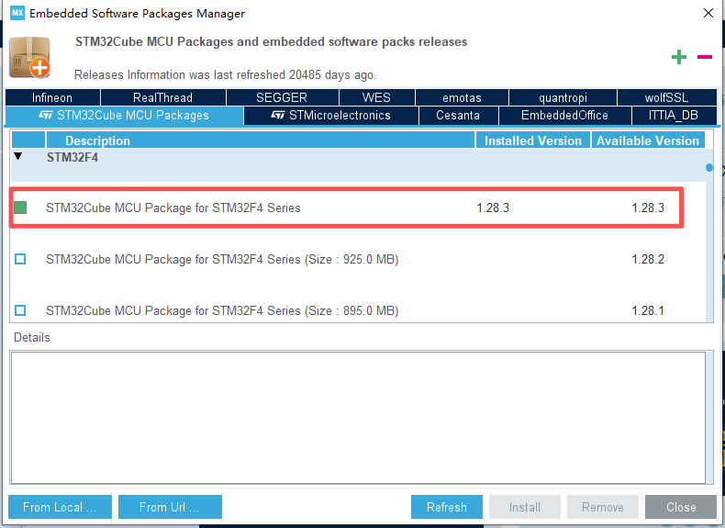Check the box for package version 1.28.1

pos(20,310)
